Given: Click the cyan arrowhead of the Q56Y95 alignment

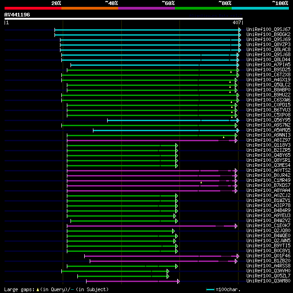Looking at the screenshot, I should click(238, 121).
